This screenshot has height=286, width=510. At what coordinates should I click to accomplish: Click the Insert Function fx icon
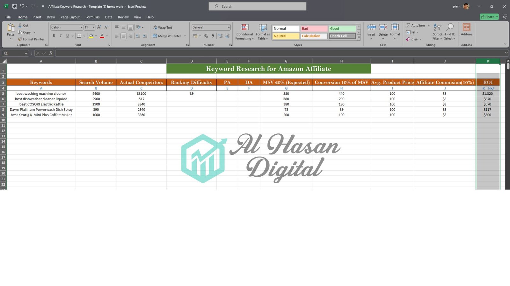pos(51,53)
